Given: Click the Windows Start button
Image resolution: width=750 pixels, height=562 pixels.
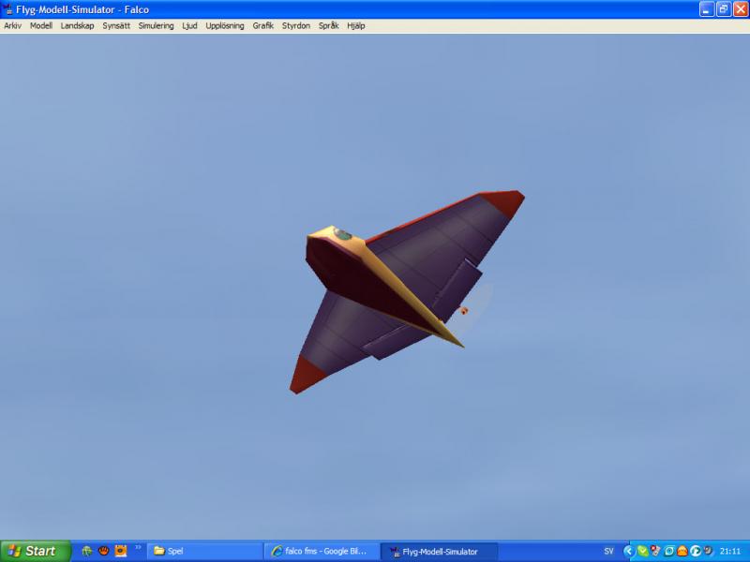Looking at the screenshot, I should pos(36,551).
